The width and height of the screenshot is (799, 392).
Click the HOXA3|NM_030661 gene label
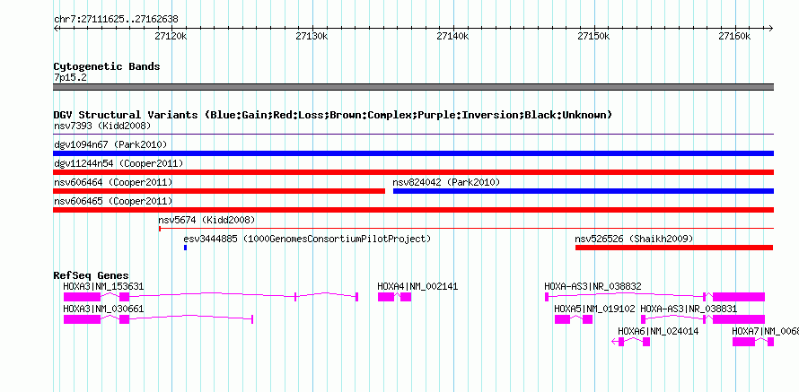pos(103,309)
